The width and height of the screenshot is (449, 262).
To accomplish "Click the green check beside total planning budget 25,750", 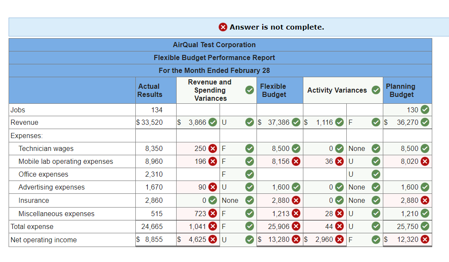I will tap(425, 226).
